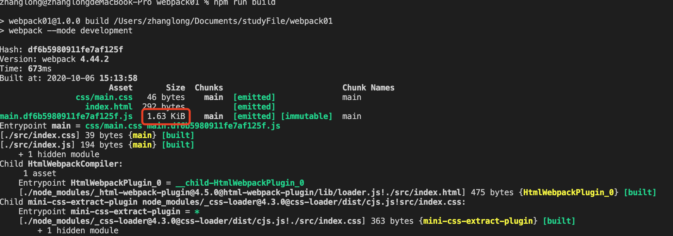Screen dimensions: 673x236
Task: Click the Chunk Names column header
Action: point(368,88)
